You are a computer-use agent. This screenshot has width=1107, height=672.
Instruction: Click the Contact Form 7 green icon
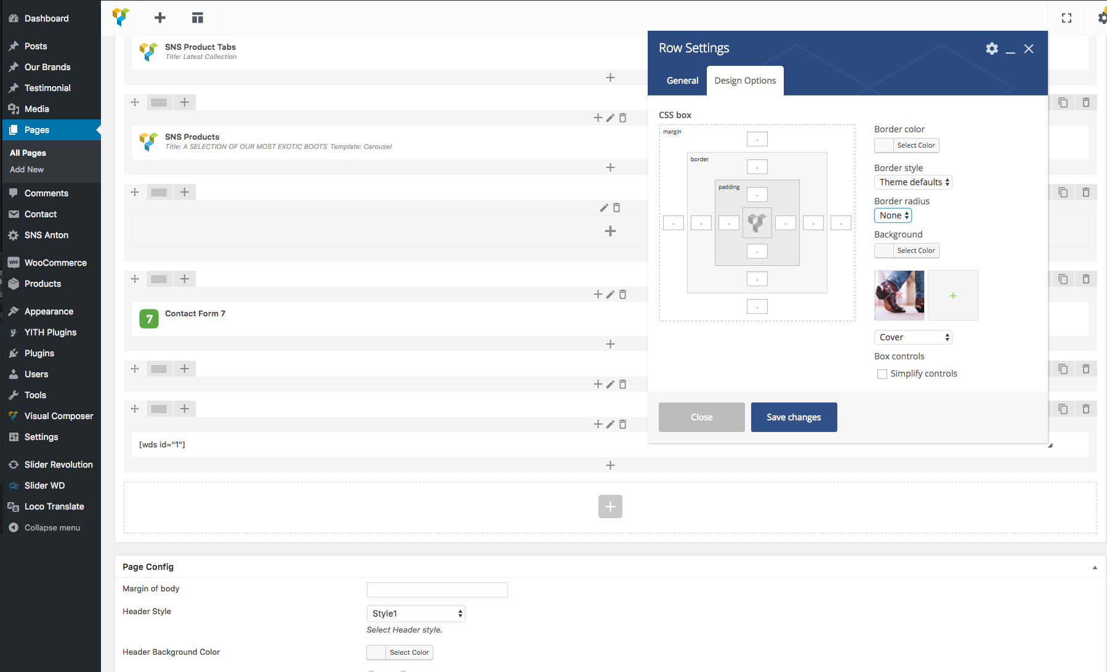coord(149,319)
